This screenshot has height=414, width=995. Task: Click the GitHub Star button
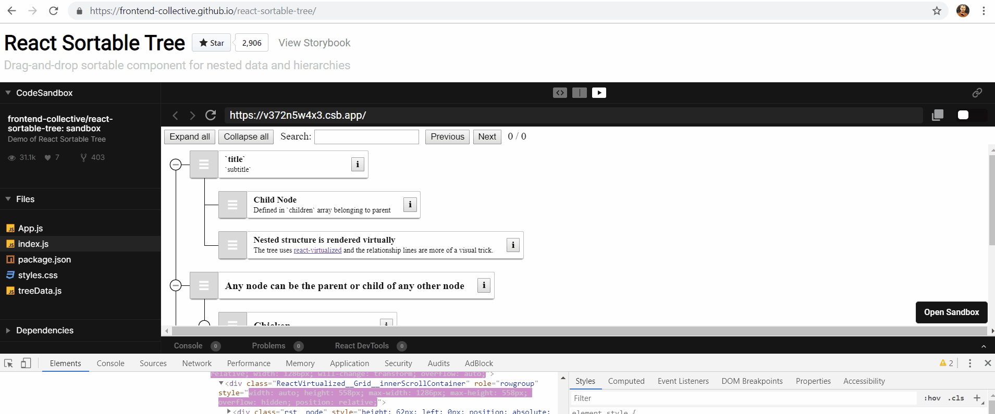pos(212,43)
